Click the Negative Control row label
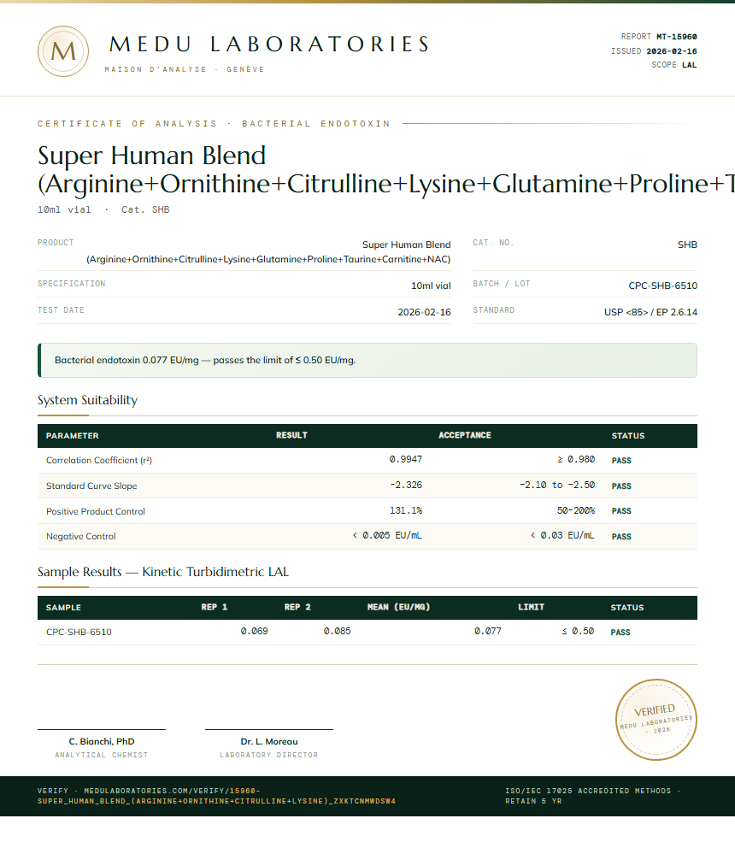The height and width of the screenshot is (842, 735). 81,537
